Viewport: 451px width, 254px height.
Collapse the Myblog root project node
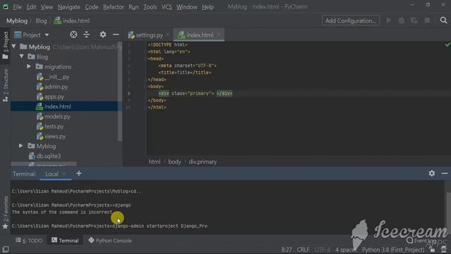(x=14, y=47)
